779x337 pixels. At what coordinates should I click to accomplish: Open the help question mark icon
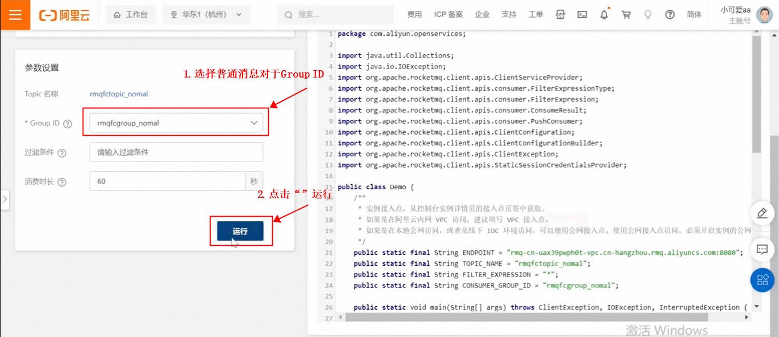click(x=670, y=15)
